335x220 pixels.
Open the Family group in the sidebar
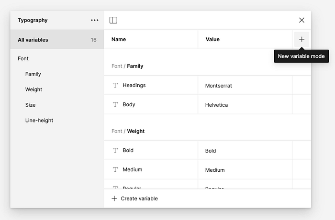33,74
